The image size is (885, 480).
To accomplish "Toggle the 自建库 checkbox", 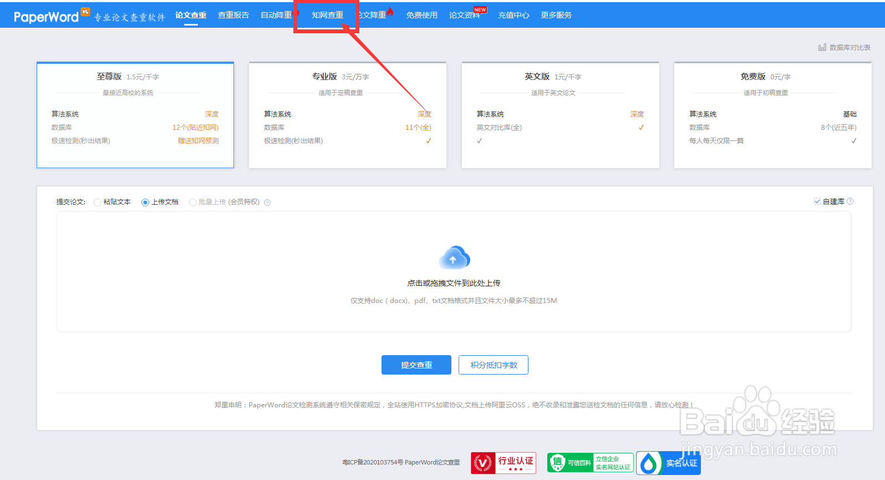I will tap(817, 201).
